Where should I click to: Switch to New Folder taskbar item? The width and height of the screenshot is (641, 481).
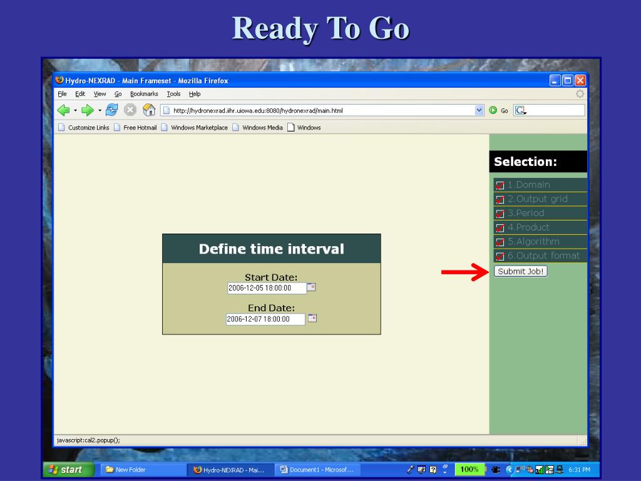click(142, 470)
